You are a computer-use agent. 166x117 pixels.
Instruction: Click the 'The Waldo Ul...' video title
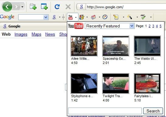click(145, 58)
